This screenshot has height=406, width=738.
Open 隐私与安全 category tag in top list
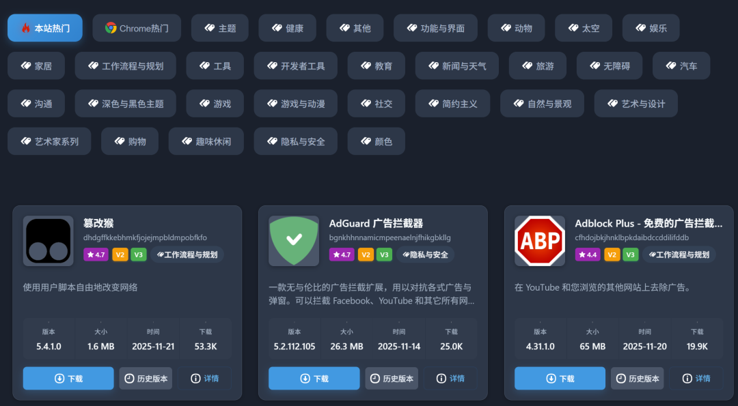tap(296, 141)
